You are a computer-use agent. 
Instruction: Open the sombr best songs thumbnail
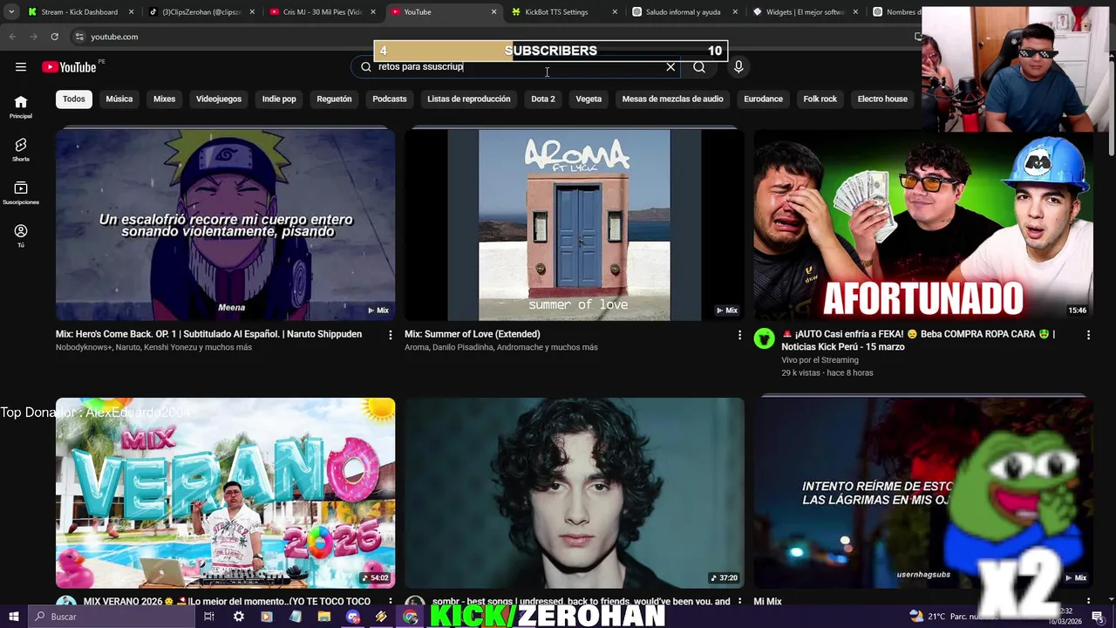(575, 494)
